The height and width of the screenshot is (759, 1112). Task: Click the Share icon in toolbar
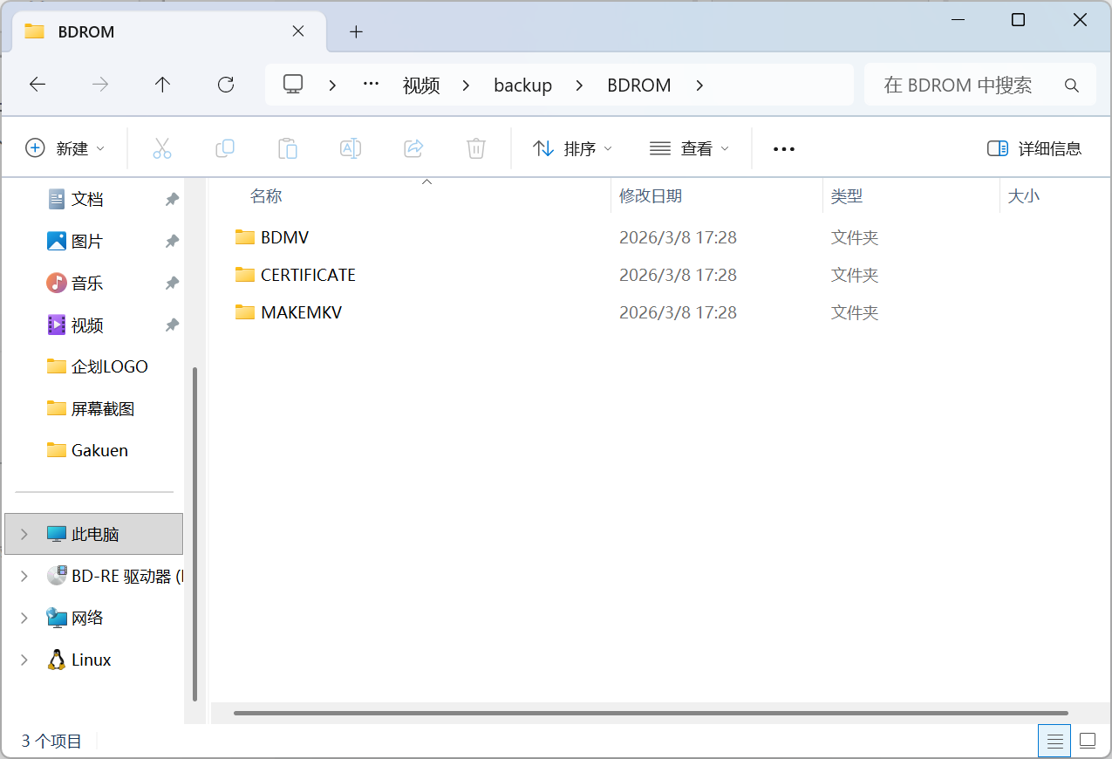coord(413,148)
